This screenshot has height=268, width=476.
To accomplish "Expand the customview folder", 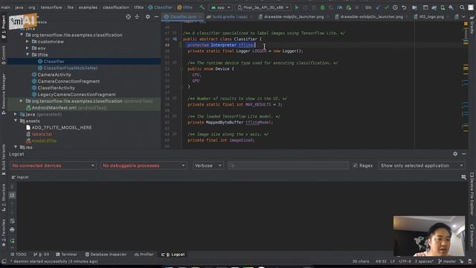I will [x=28, y=42].
